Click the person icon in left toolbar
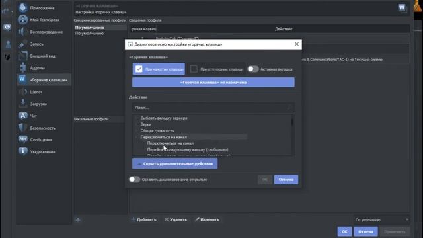This screenshot has width=423, height=238. pos(8,44)
